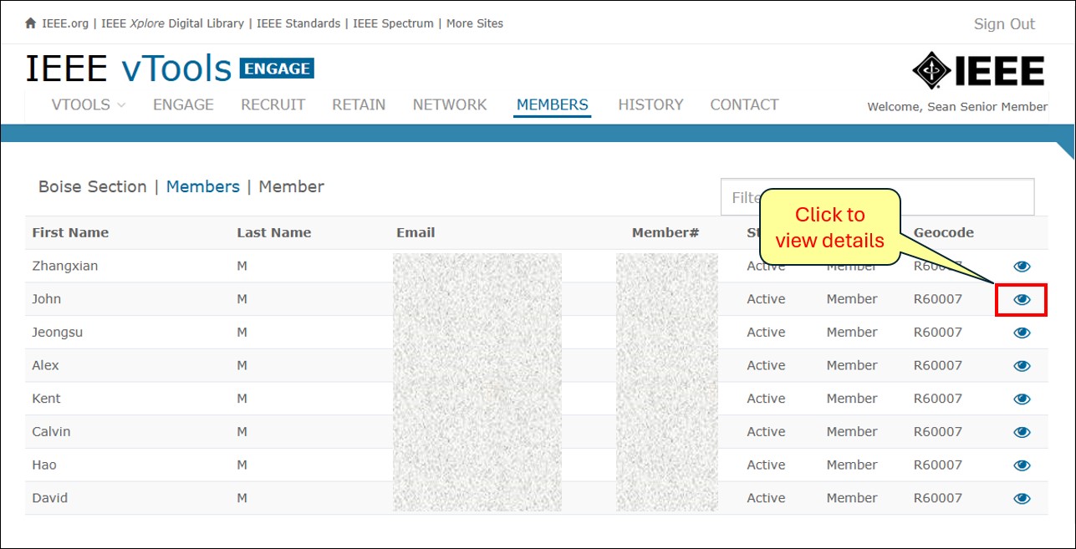1076x549 pixels.
Task: Click the IEEE vTools title
Action: point(129,69)
